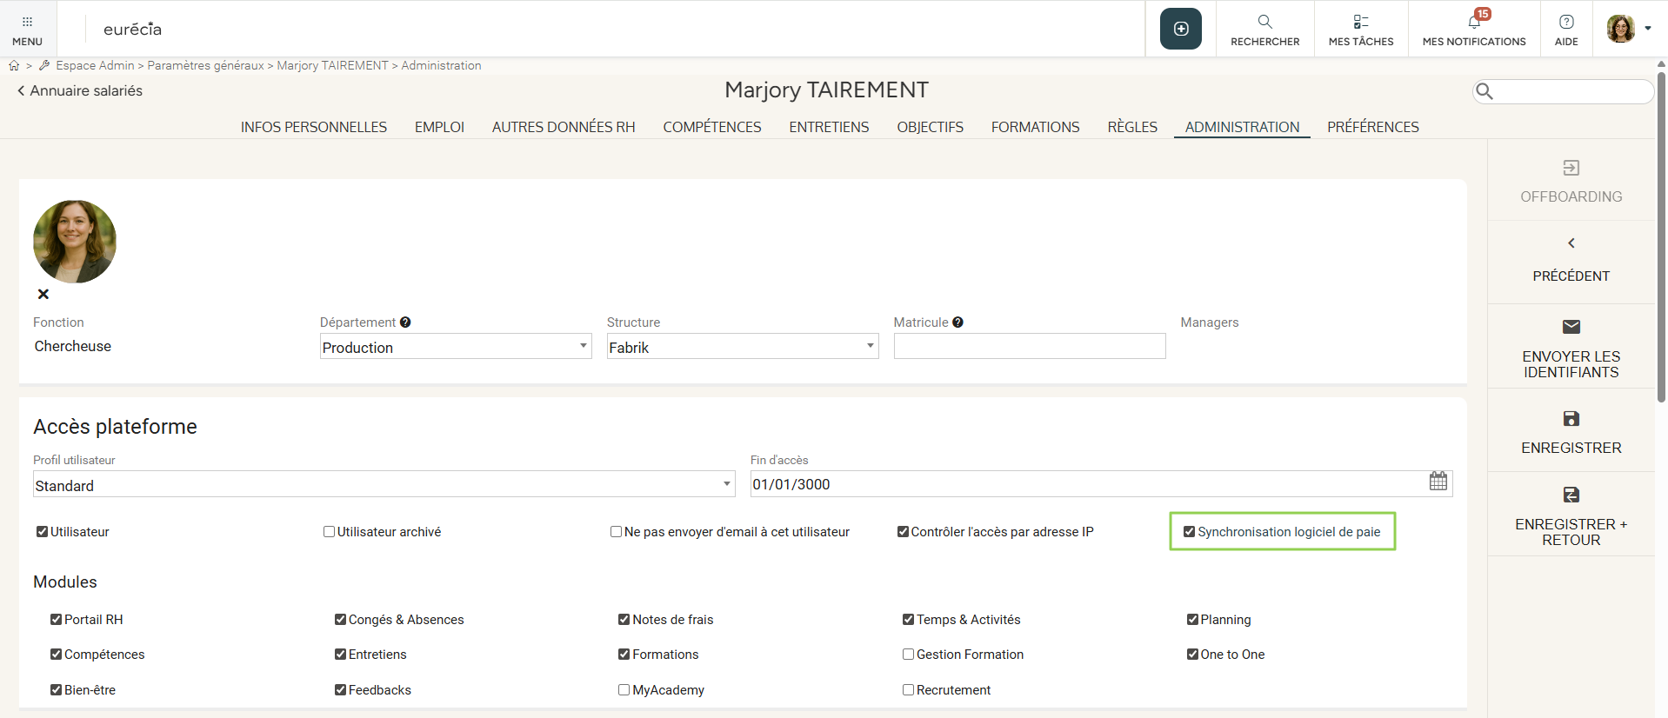Open the calendar picker for Fin d'accès
Image resolution: width=1668 pixels, height=718 pixels.
1438,482
